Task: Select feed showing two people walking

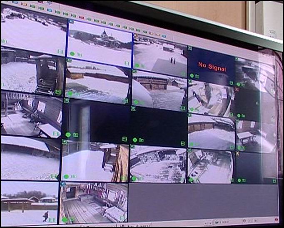Action: (160, 54)
